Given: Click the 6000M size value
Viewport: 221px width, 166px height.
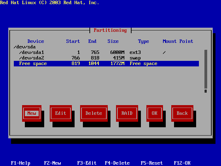Looking at the screenshot, I should tap(117, 52).
